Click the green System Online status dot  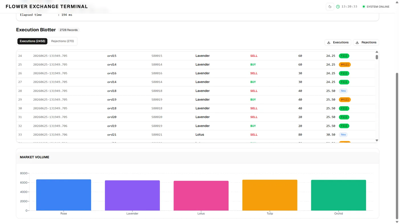coord(364,7)
